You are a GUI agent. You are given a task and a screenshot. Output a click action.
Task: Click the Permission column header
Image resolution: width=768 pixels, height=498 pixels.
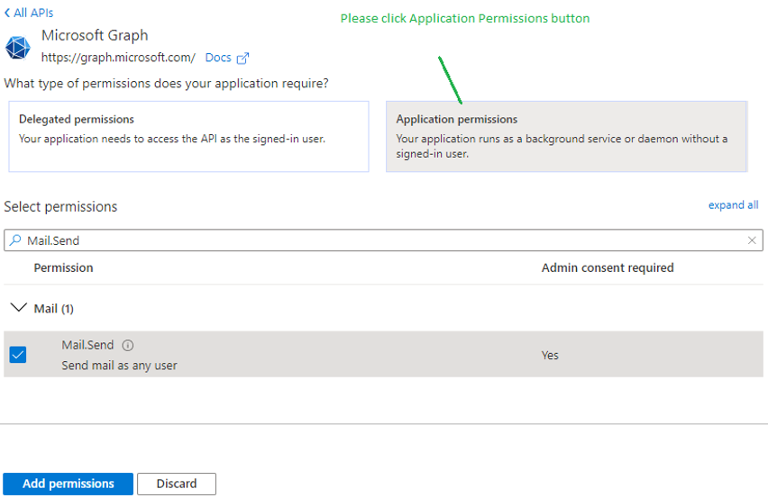[63, 267]
